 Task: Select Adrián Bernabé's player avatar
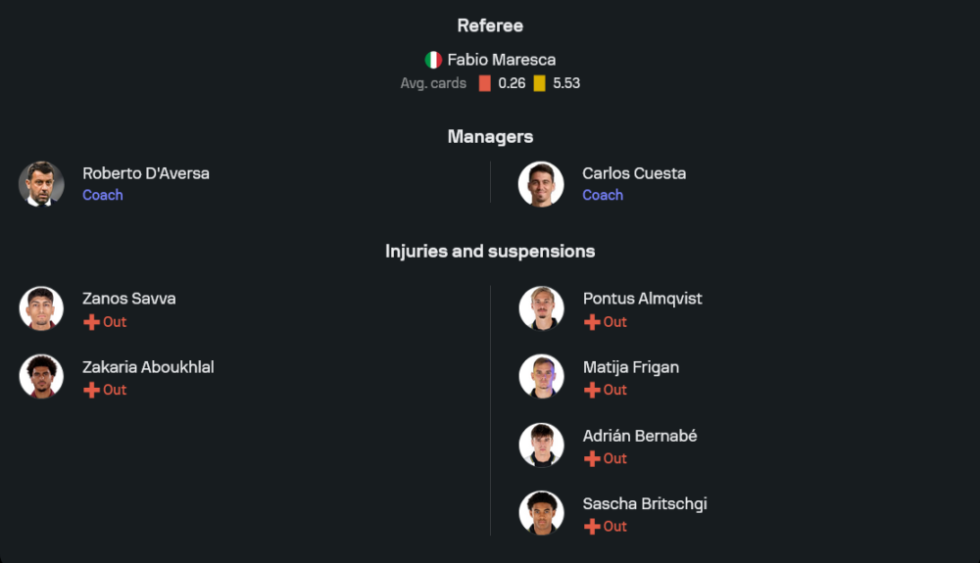(541, 446)
